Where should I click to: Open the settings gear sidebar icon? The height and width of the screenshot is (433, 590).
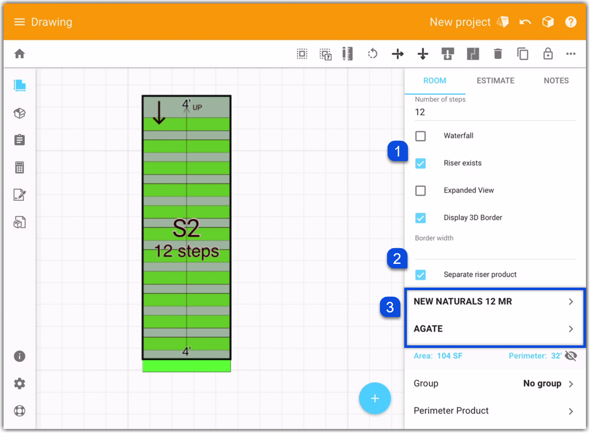tap(20, 383)
